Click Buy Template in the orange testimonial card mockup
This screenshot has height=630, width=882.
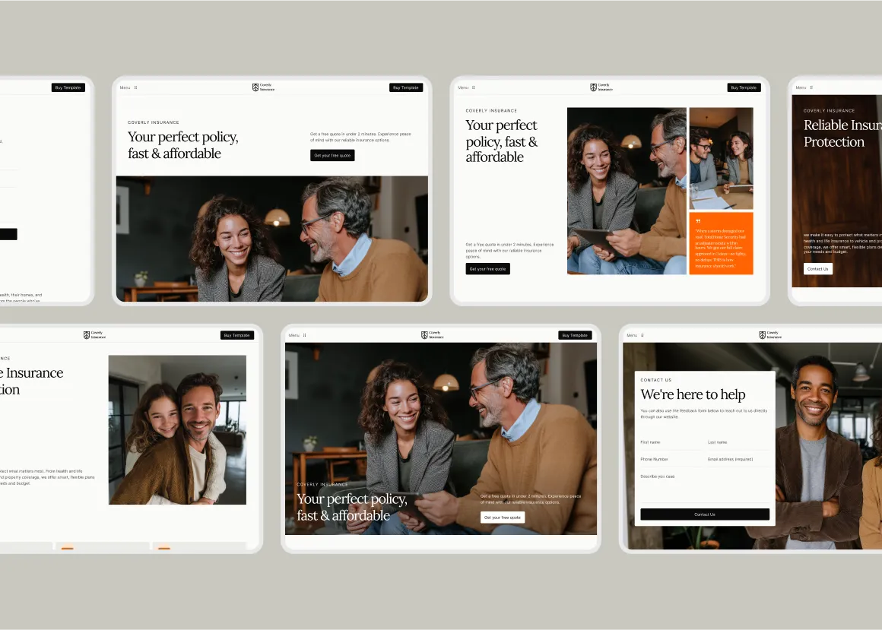click(744, 87)
